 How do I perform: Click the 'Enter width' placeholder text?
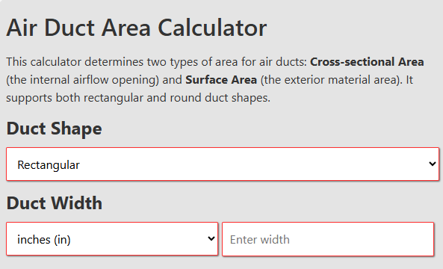point(260,240)
